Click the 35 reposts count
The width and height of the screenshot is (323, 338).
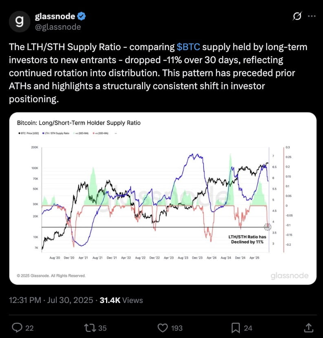click(102, 328)
